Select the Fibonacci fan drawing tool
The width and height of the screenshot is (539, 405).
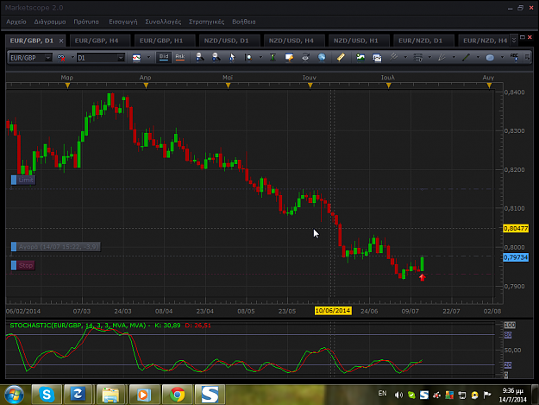(x=442, y=57)
